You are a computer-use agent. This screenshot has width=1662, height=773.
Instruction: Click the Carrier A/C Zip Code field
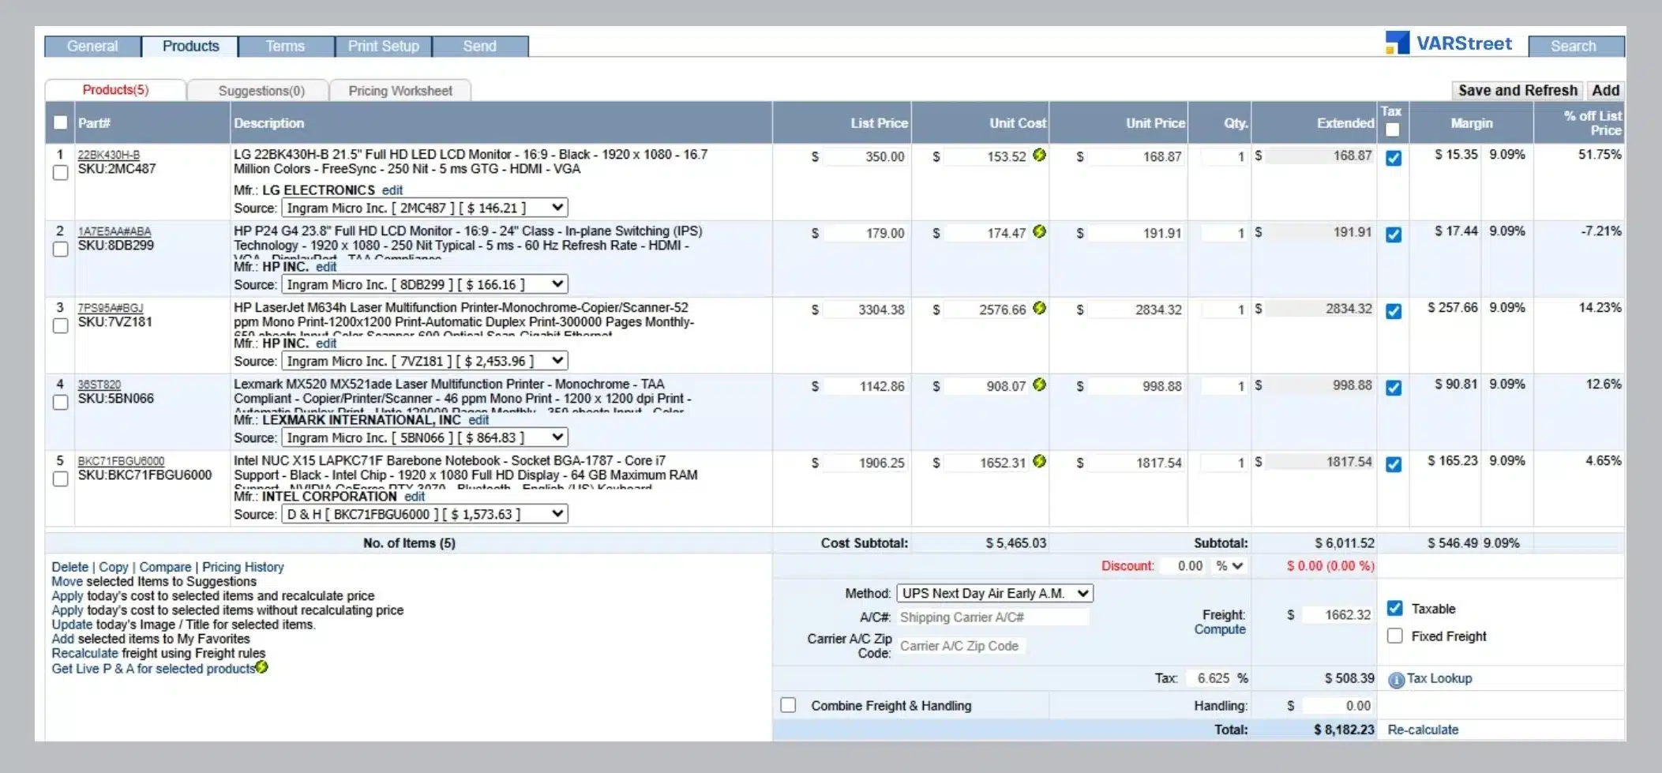[961, 646]
